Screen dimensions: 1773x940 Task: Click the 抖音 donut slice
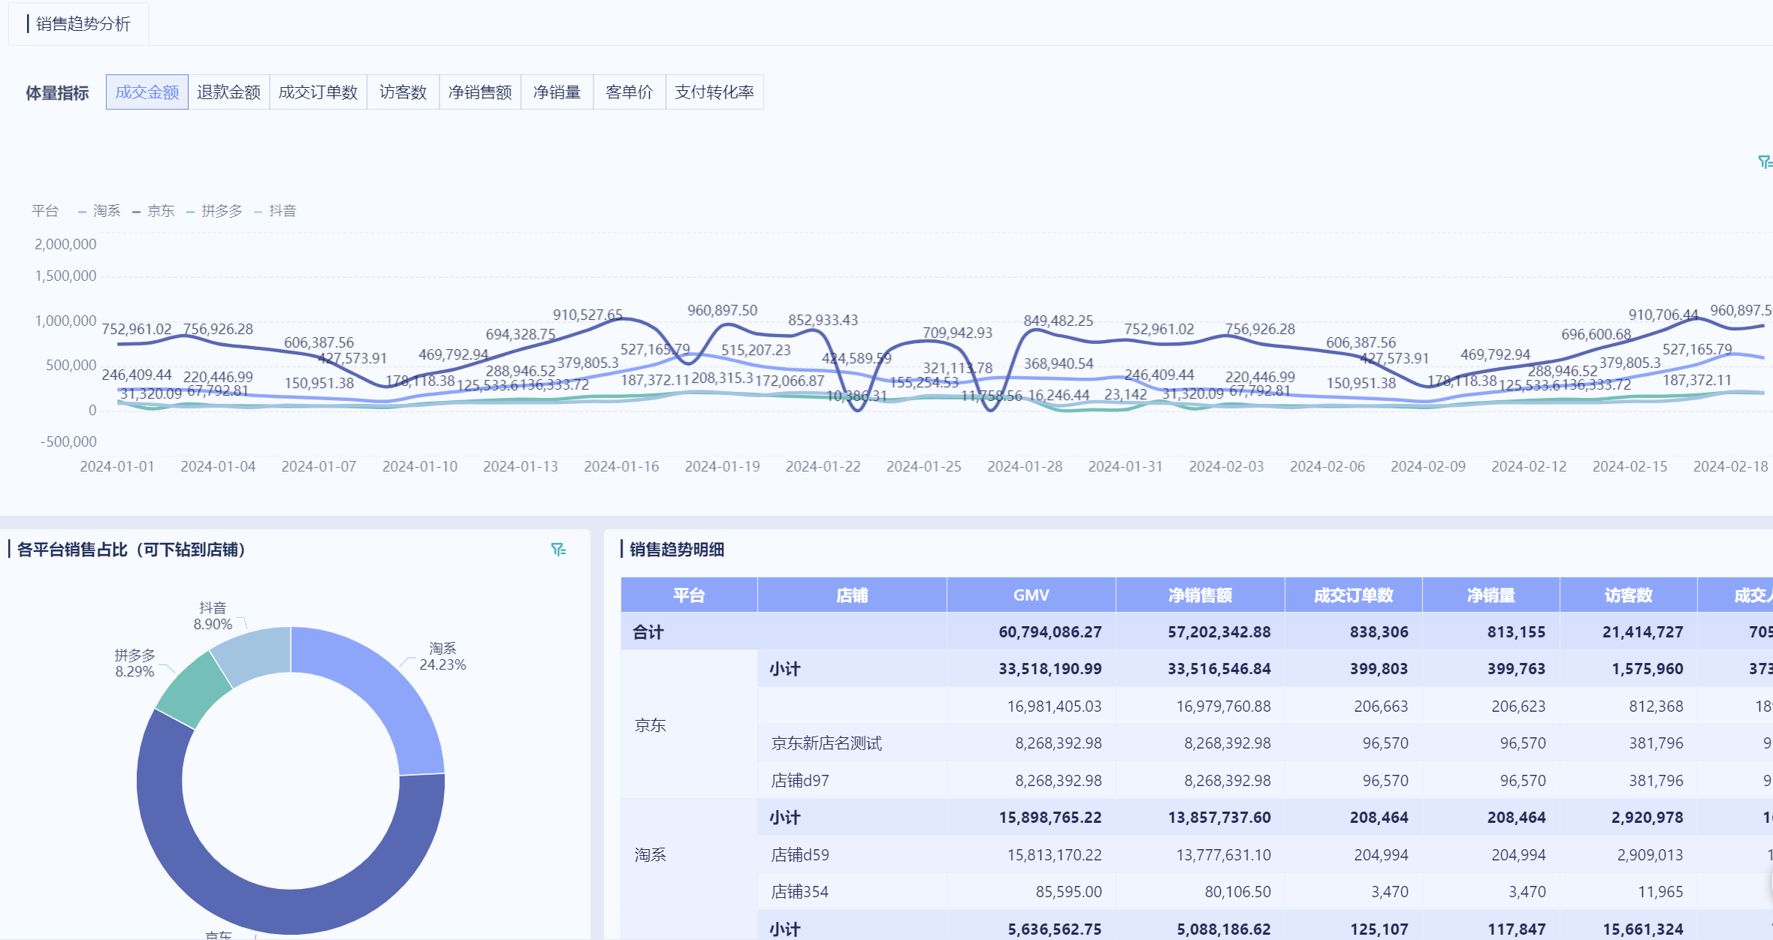[x=255, y=652]
